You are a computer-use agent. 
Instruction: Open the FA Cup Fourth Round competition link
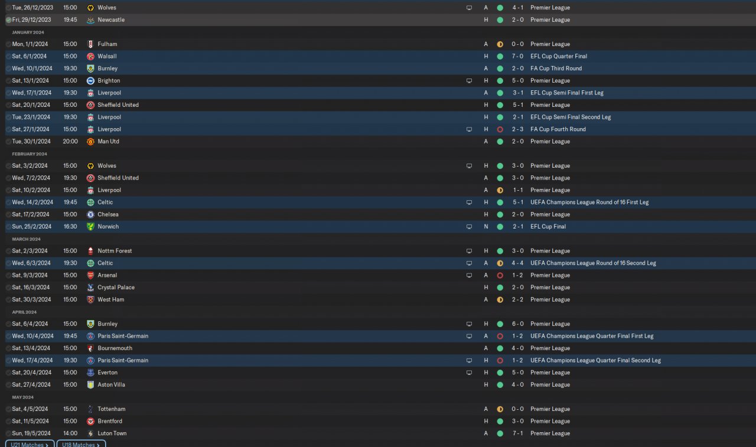tap(558, 129)
